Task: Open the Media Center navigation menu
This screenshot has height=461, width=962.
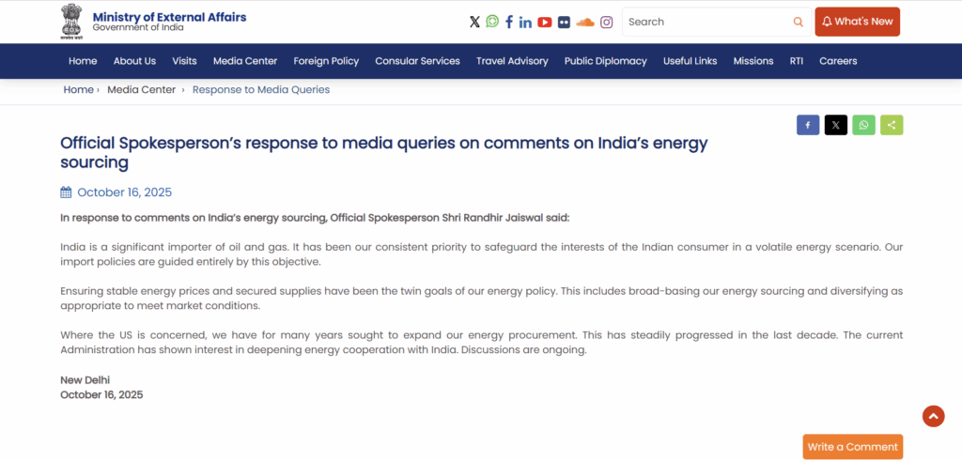Action: click(245, 61)
